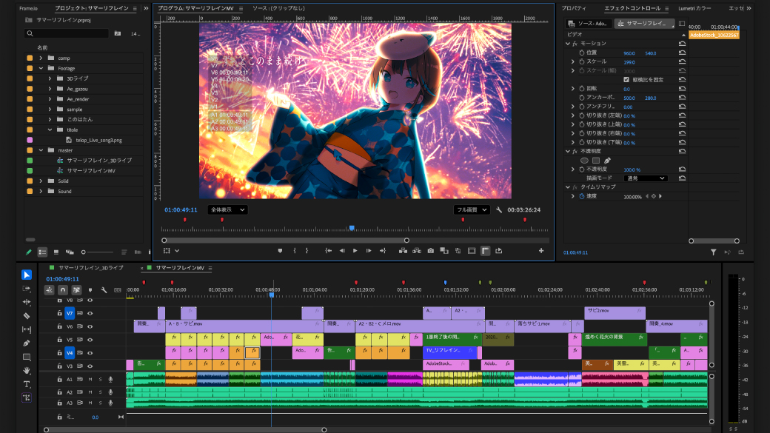The width and height of the screenshot is (770, 433).
Task: Expand the comp bin
Action: point(41,58)
